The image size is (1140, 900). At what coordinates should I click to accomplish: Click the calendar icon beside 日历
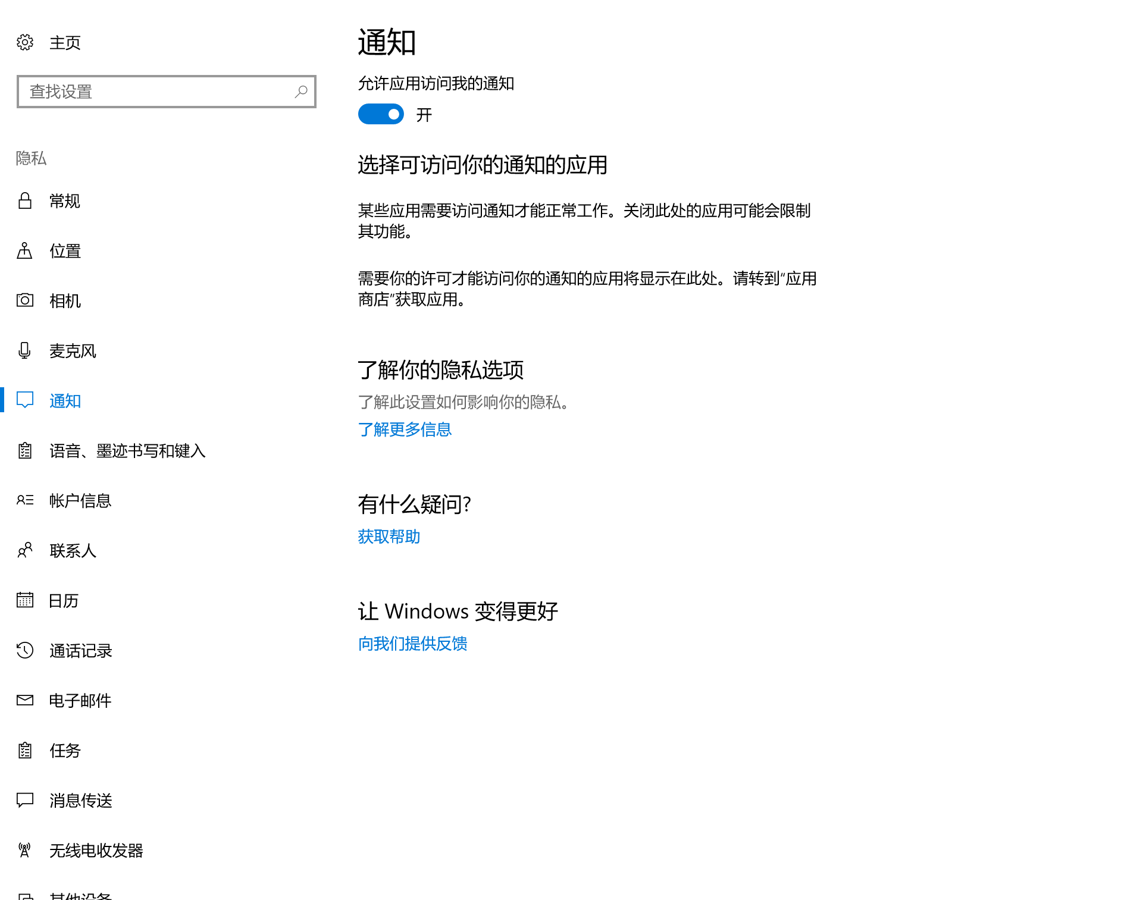[x=25, y=600]
